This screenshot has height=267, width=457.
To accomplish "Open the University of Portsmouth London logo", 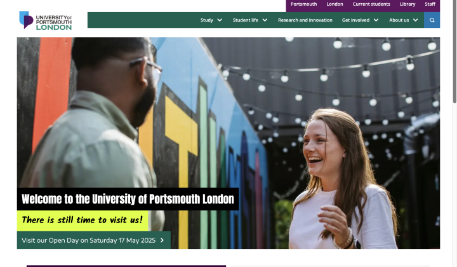I will point(46,20).
